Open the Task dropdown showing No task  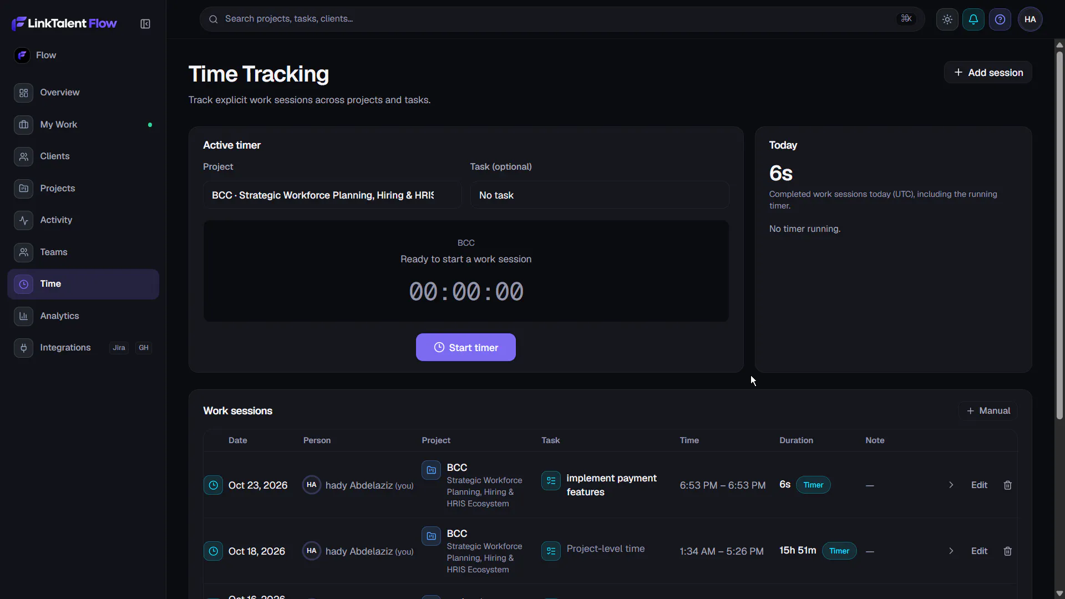pos(600,195)
